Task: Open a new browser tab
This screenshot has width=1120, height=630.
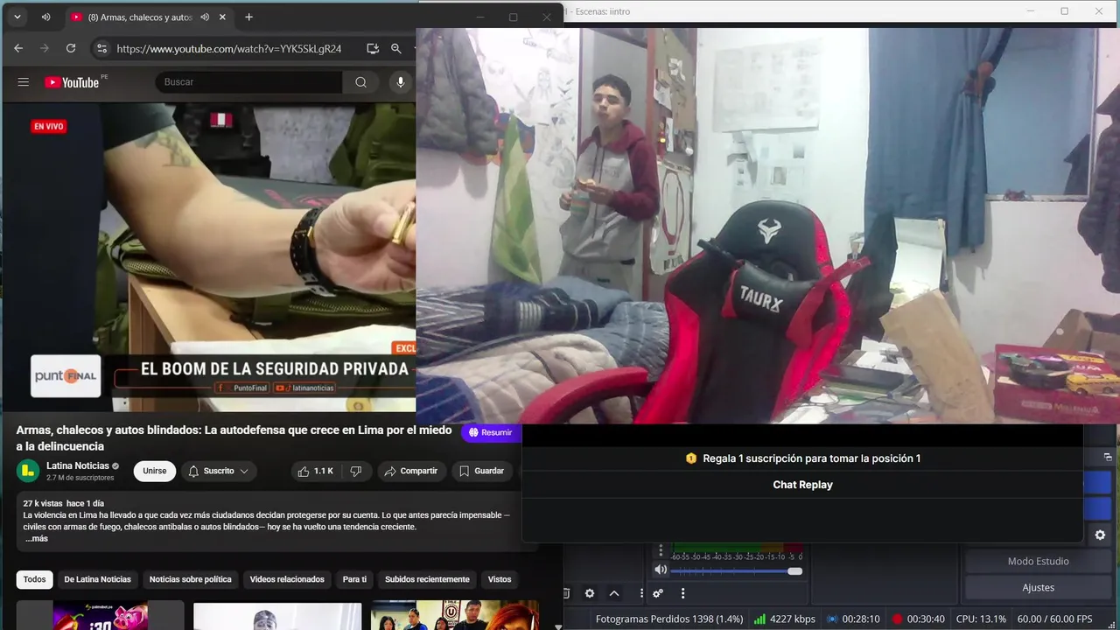Action: pos(249,17)
